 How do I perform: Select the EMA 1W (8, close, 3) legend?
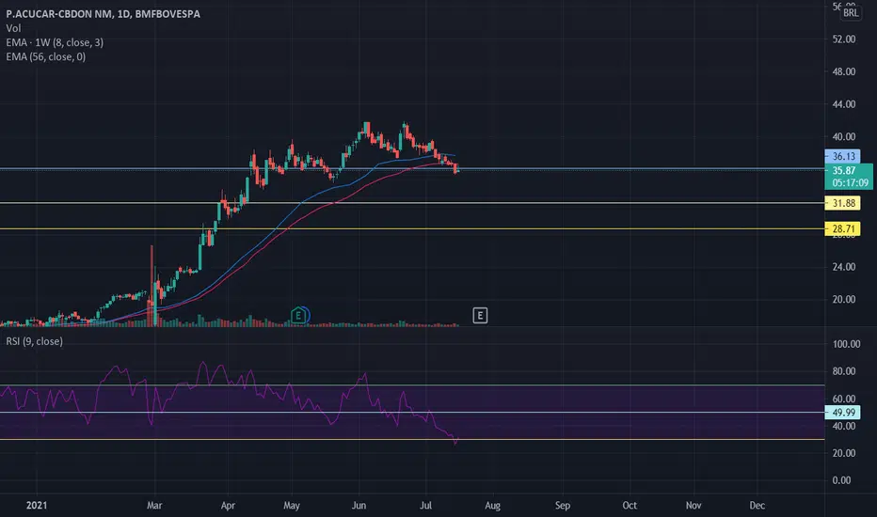[x=55, y=42]
